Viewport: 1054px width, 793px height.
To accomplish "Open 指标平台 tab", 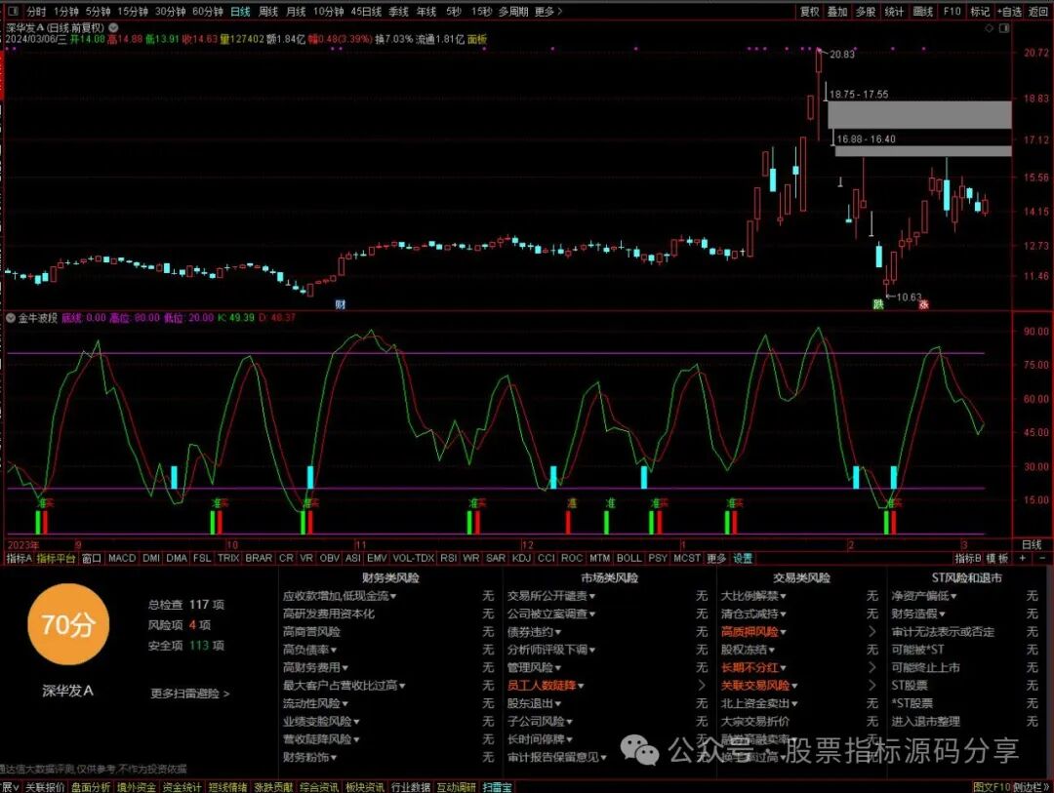I will coord(56,558).
